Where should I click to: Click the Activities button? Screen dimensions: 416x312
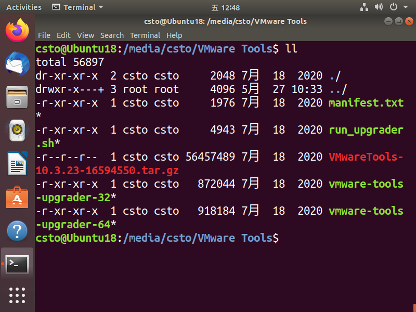[x=24, y=7]
